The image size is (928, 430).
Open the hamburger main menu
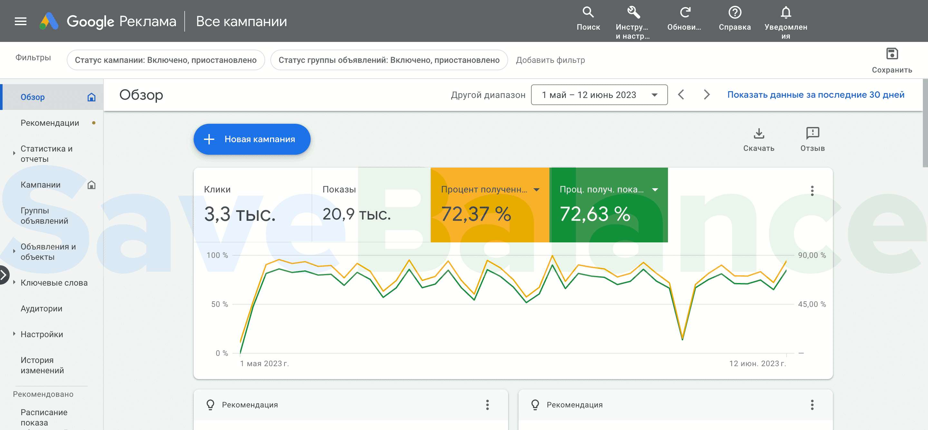[x=21, y=21]
